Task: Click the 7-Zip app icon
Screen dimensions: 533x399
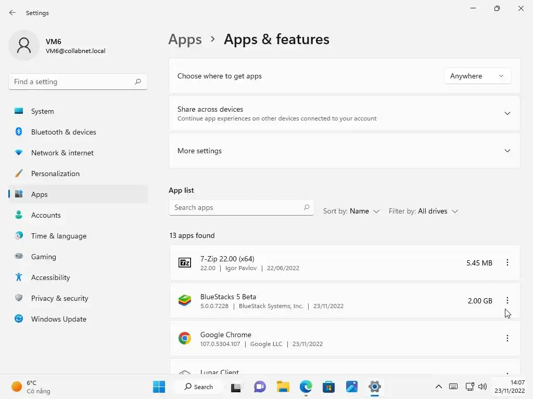Action: pyautogui.click(x=185, y=262)
